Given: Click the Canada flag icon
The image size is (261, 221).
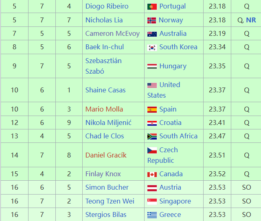Looking at the screenshot, I should (x=152, y=175).
